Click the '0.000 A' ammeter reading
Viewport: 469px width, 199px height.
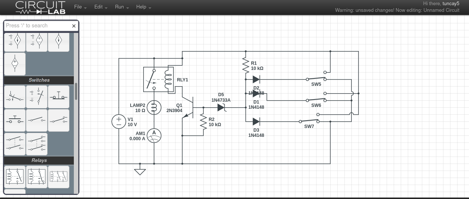click(x=137, y=139)
